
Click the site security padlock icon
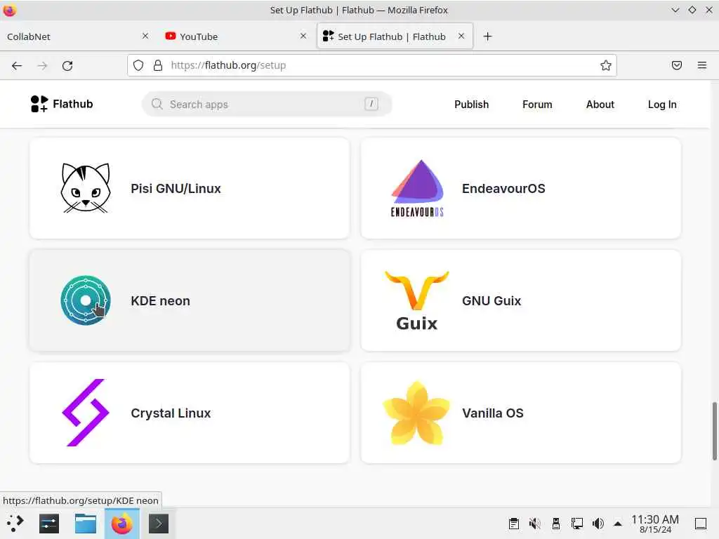(158, 65)
